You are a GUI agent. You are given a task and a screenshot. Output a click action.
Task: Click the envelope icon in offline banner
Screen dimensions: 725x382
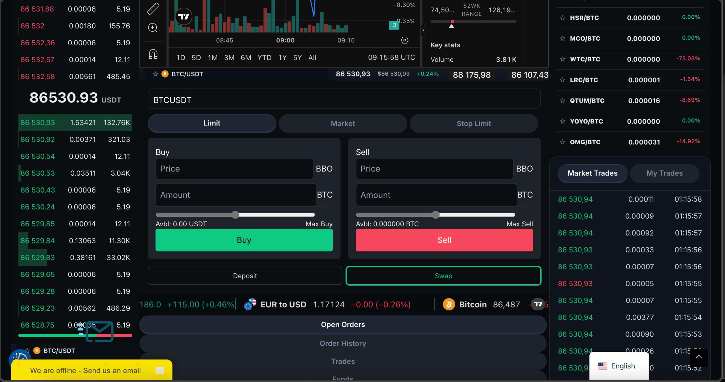160,370
